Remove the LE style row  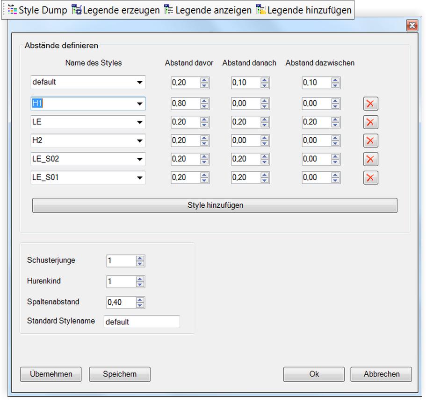pos(370,122)
